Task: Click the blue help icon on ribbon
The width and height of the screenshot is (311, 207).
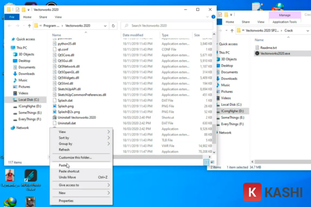Action: [213, 17]
